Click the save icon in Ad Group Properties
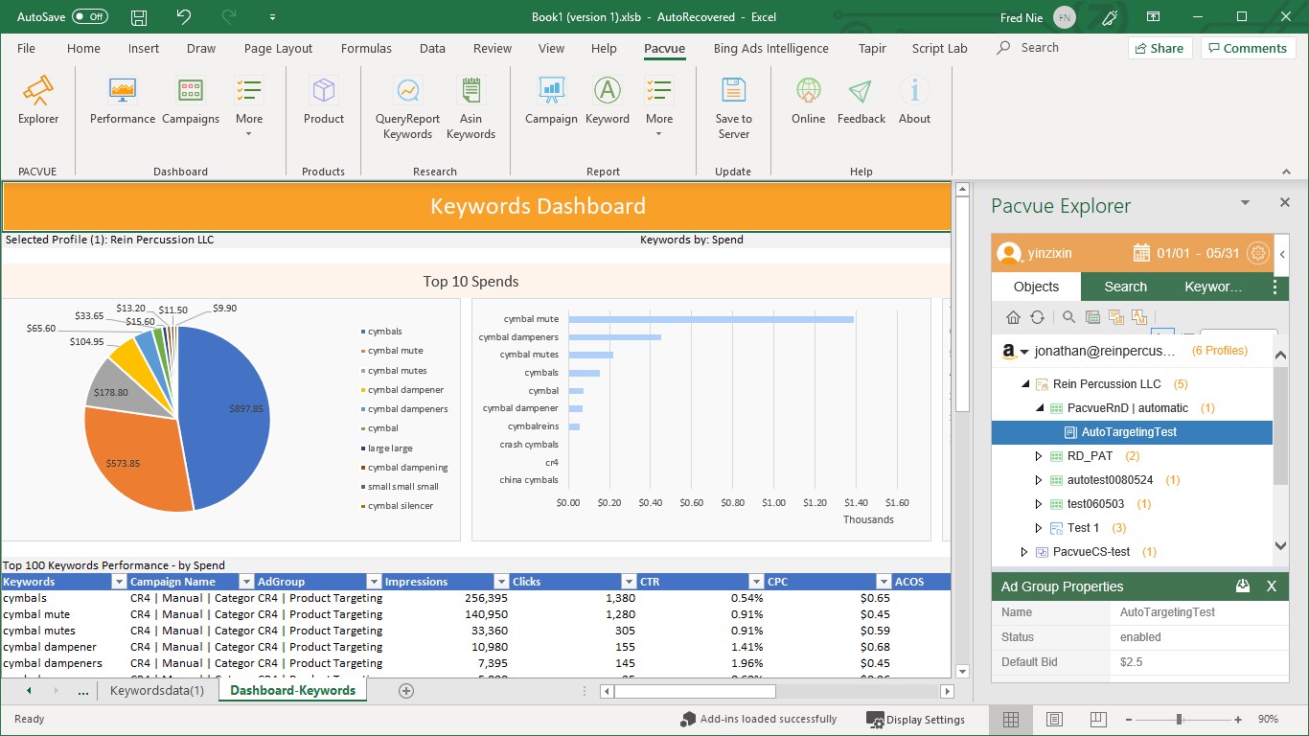Screen dimensions: 1309x736 pos(1243,586)
